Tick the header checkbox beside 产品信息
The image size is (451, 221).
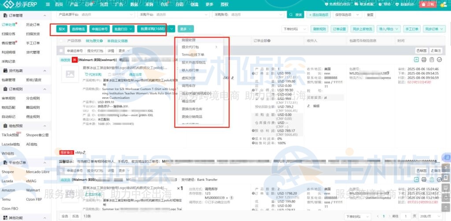click(x=61, y=41)
